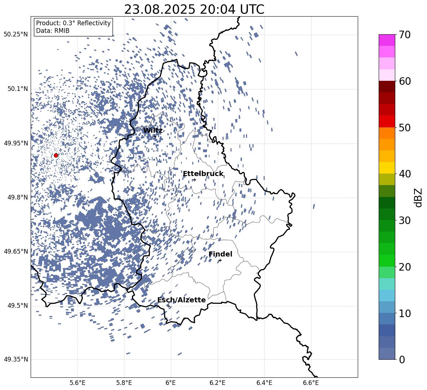Click the bright red colorbar segment above 50
Viewport: 427px width, 390px height.
pyautogui.click(x=387, y=122)
